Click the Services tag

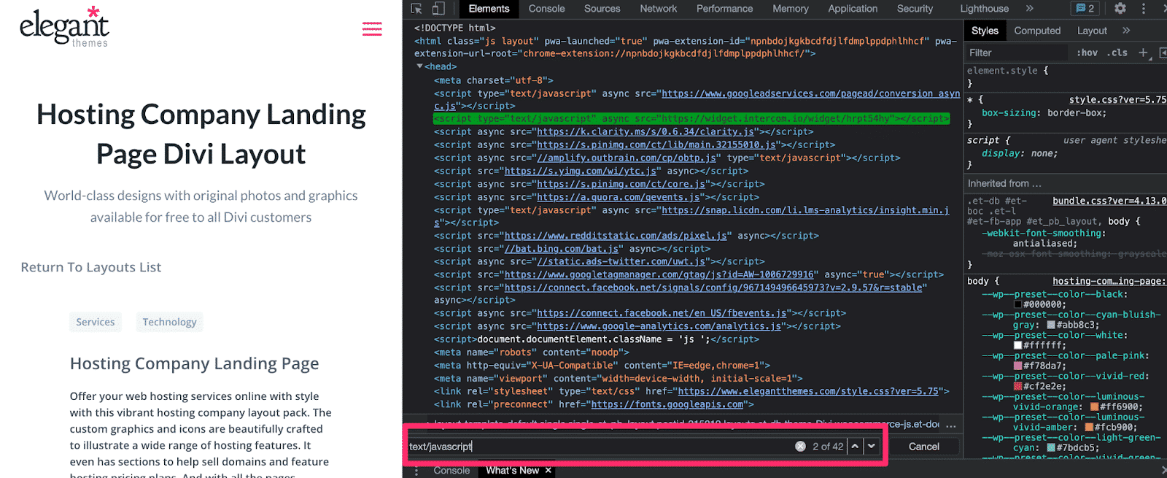(96, 322)
